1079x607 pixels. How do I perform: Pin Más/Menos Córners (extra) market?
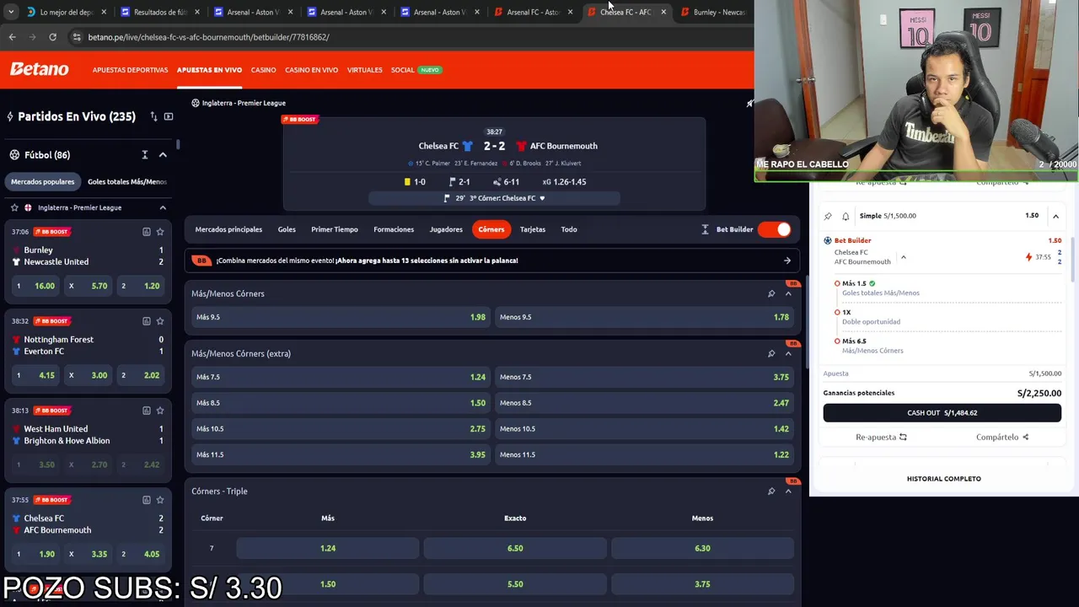771,353
